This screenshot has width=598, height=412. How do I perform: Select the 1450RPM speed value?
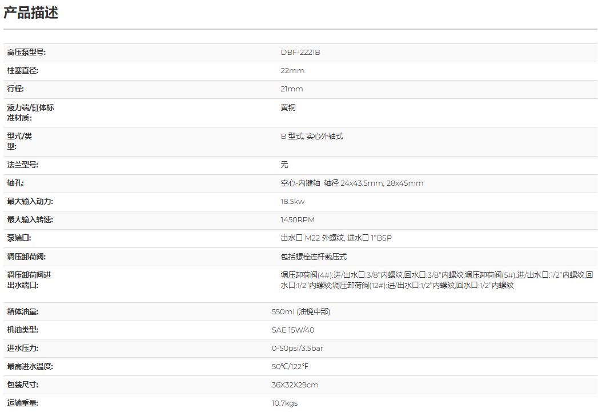pos(297,220)
